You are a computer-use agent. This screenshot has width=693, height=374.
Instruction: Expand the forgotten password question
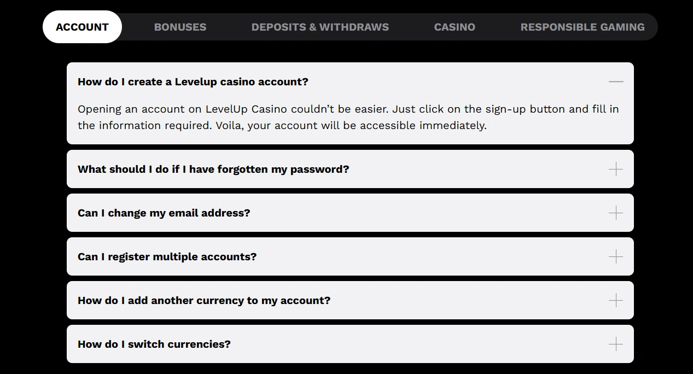(213, 169)
